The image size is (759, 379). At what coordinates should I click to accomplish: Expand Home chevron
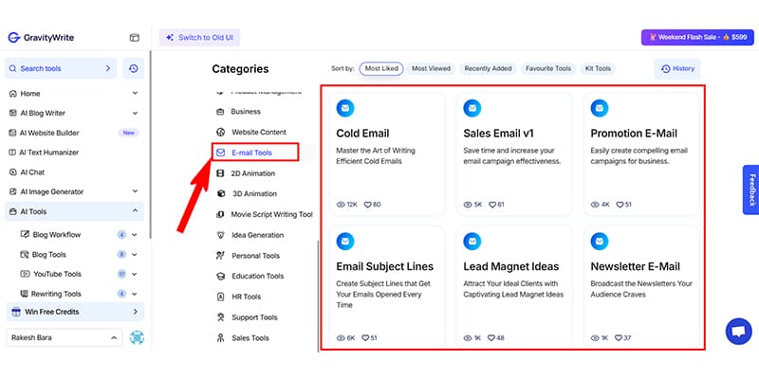pos(135,93)
